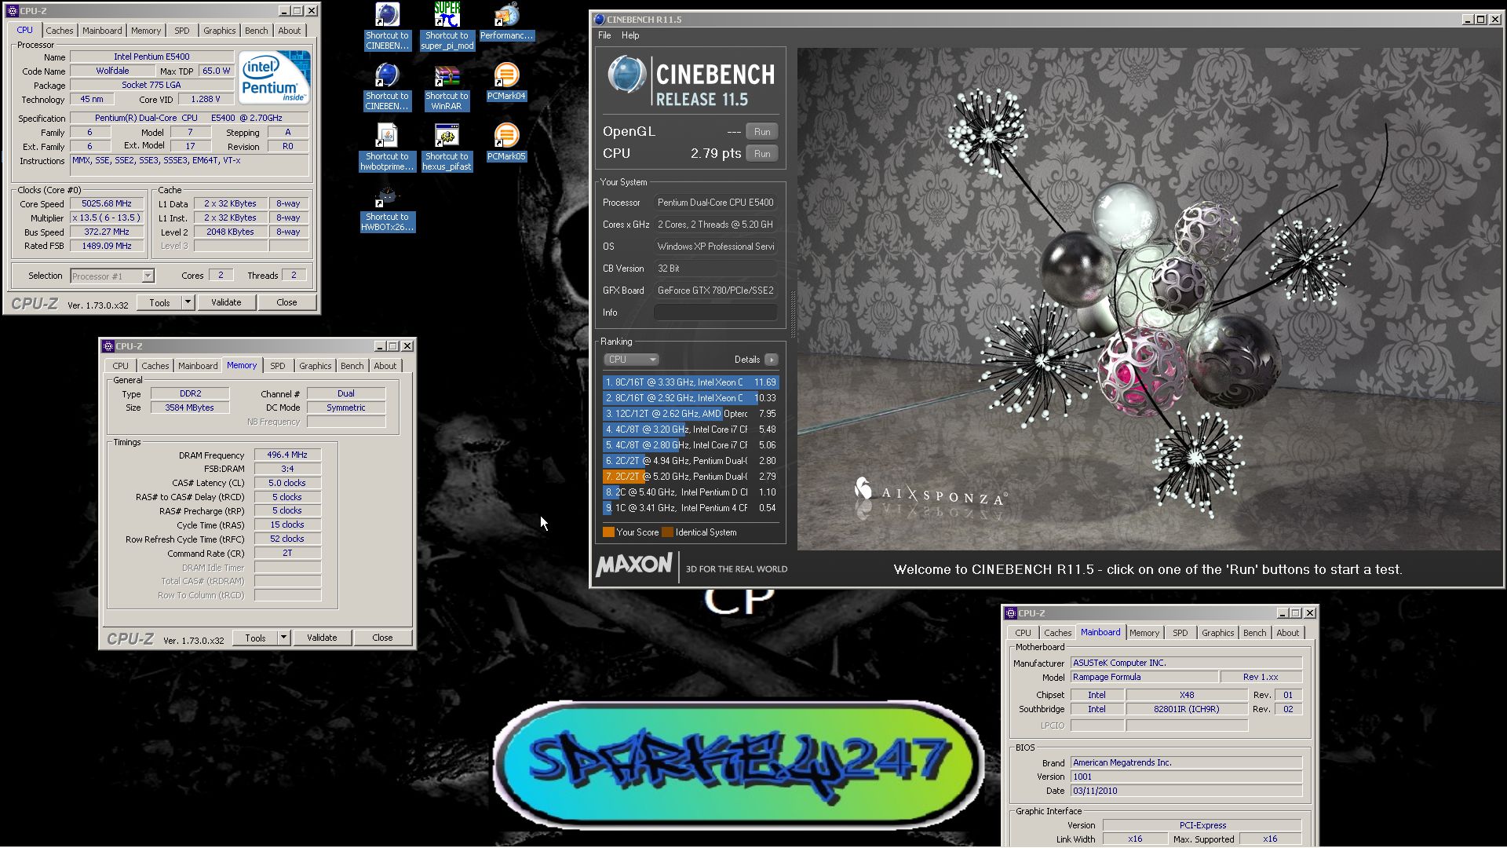The image size is (1507, 848).
Task: Open the CPU ranking type dropdown
Action: click(x=631, y=360)
